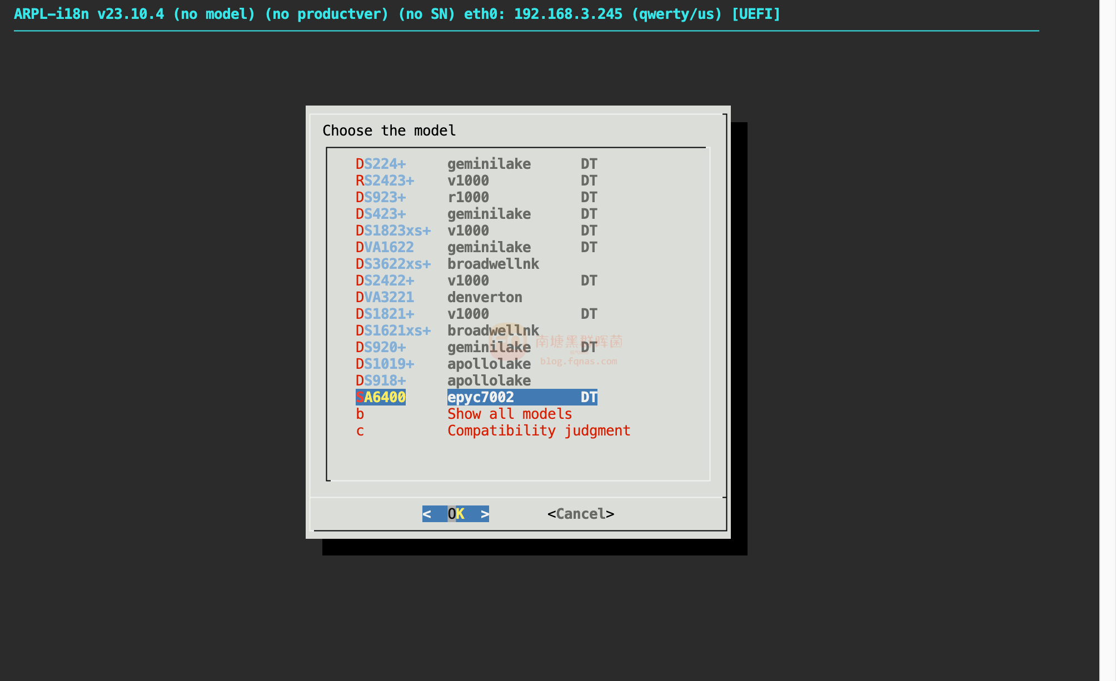Click DT flag in DS224+ row

[x=589, y=164]
